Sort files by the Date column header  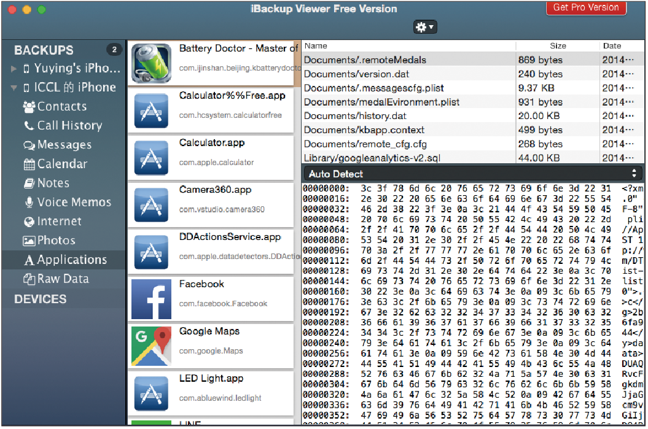pos(612,46)
